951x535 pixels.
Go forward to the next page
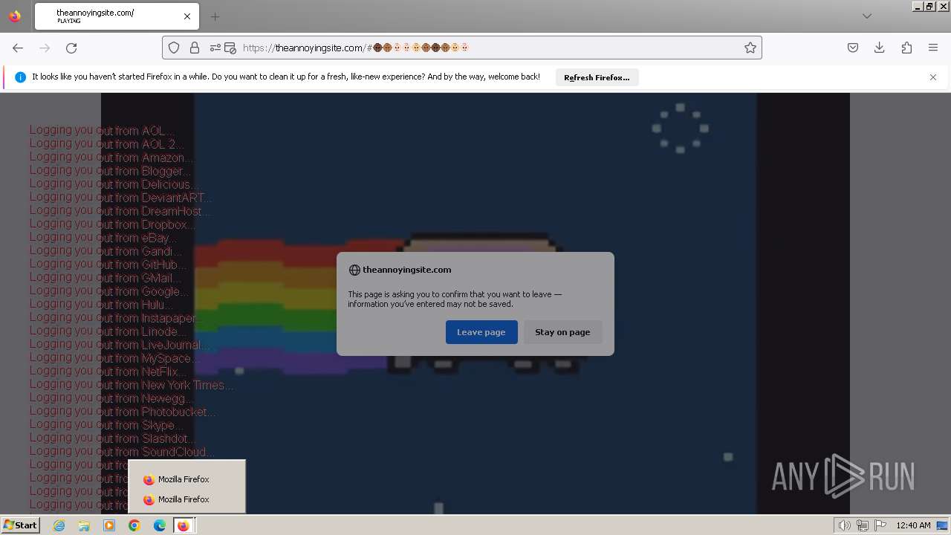(x=45, y=48)
